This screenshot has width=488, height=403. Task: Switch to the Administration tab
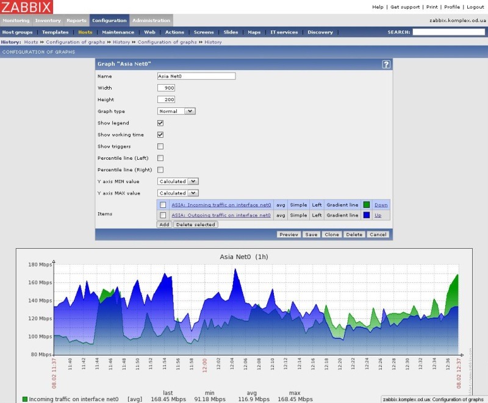151,21
